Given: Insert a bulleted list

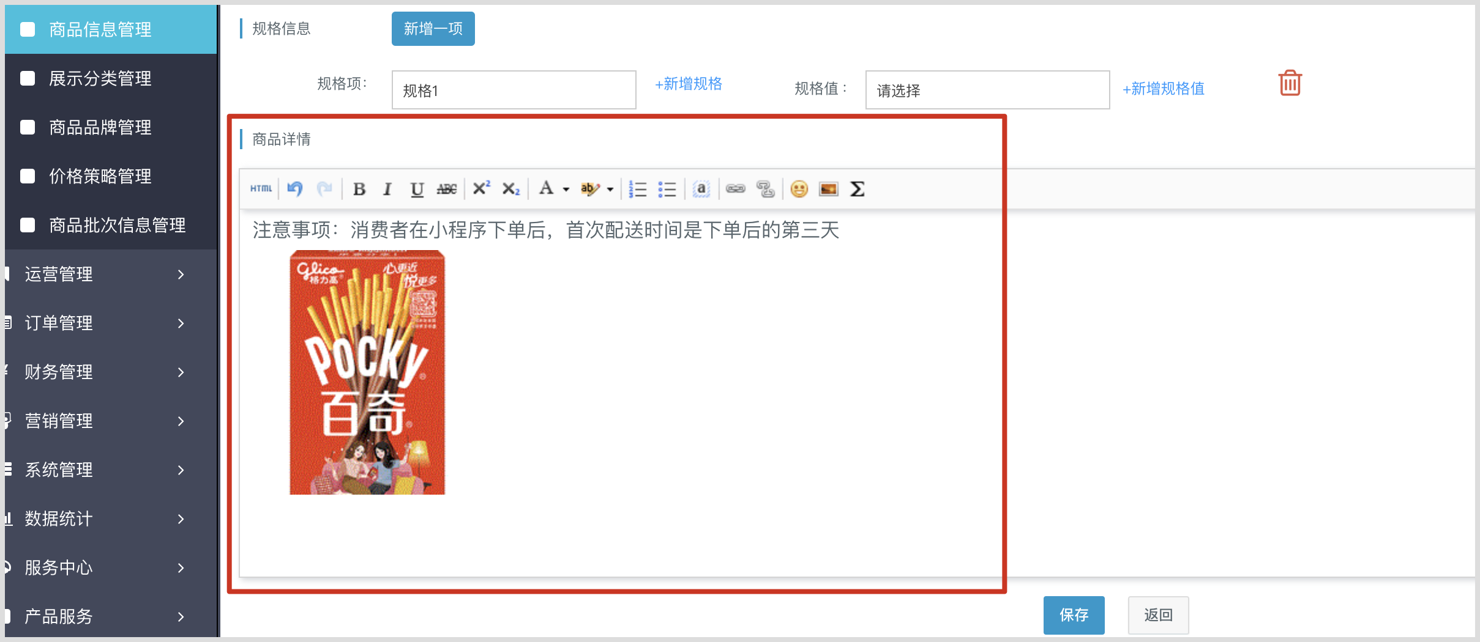Looking at the screenshot, I should pos(667,189).
